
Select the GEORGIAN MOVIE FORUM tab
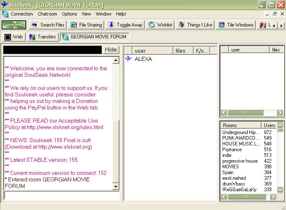(94, 37)
